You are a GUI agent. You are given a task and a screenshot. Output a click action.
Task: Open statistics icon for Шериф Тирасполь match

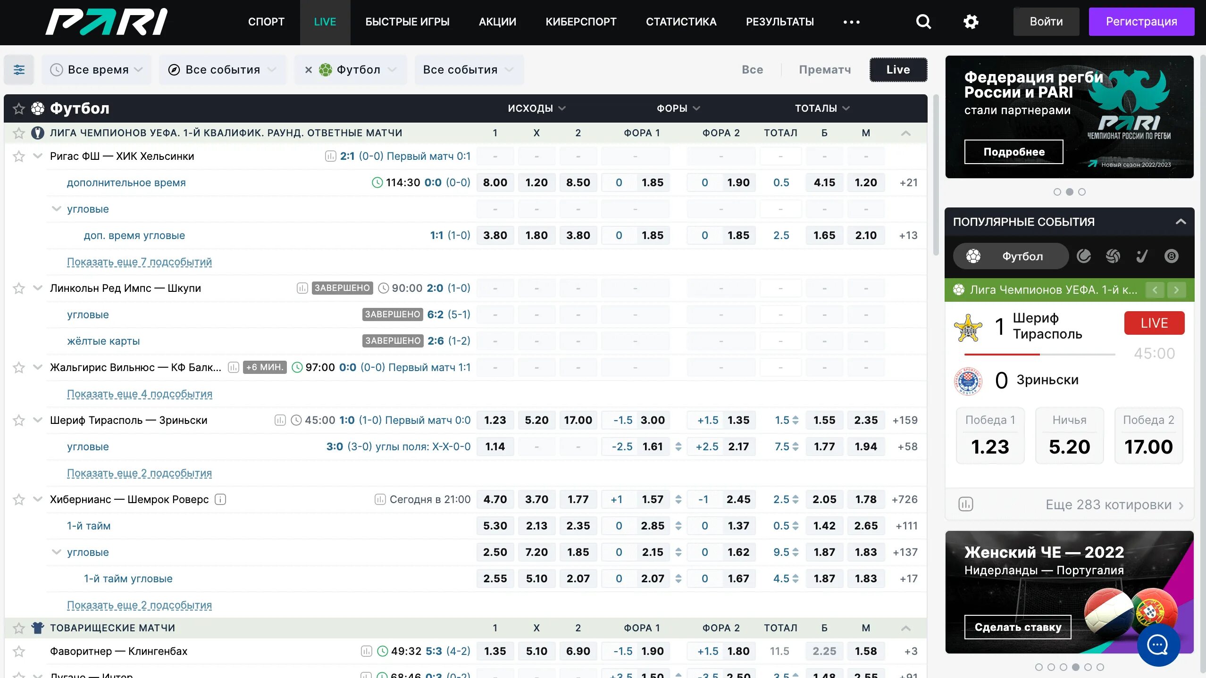point(280,420)
